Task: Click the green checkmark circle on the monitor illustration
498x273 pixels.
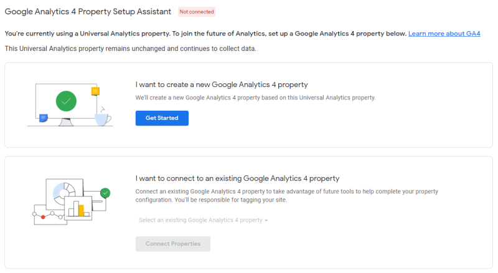Action: [x=66, y=101]
